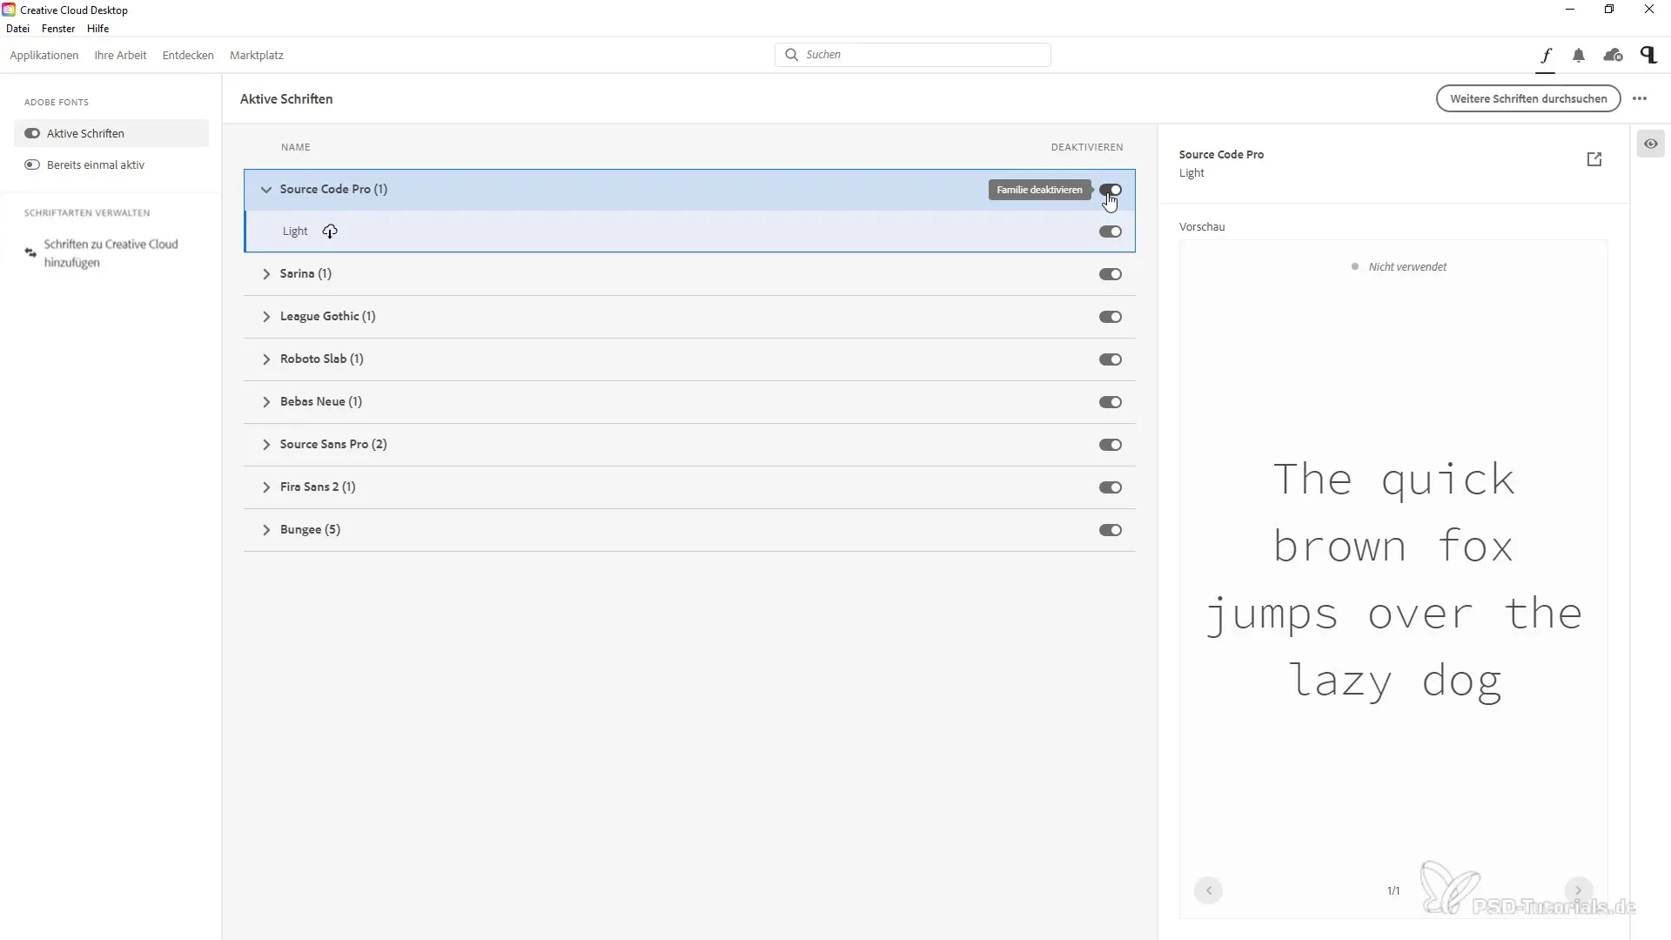
Task: Deactivate the Source Sans Pro toggle
Action: (1111, 445)
